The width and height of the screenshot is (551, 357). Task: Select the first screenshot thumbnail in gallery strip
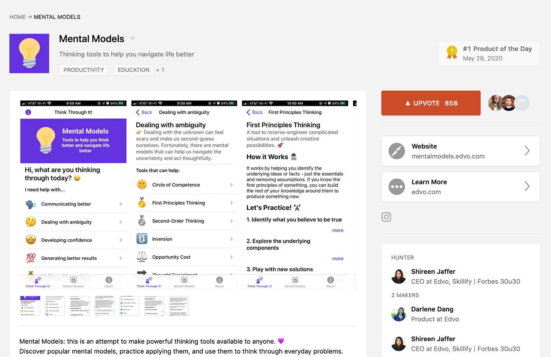(30, 306)
